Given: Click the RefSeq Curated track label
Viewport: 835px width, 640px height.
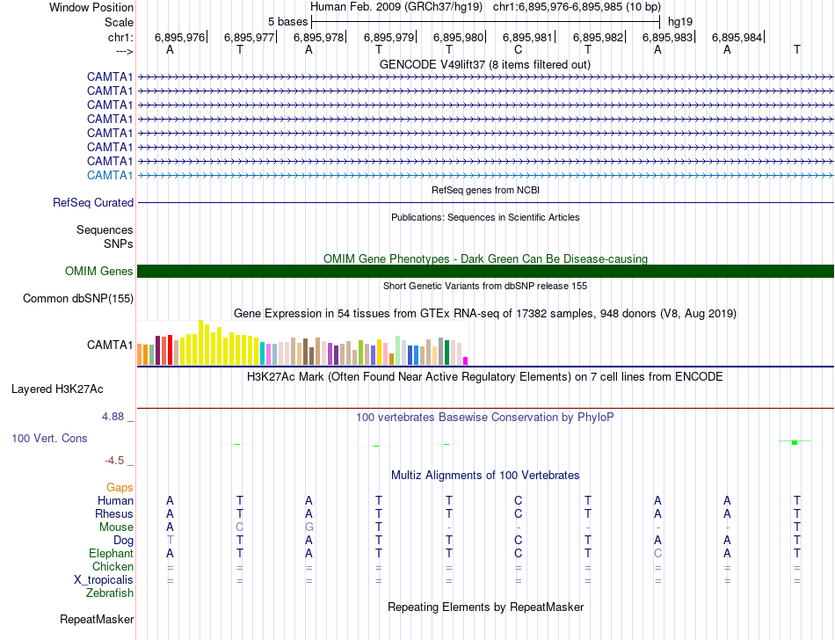Looking at the screenshot, I should point(92,202).
